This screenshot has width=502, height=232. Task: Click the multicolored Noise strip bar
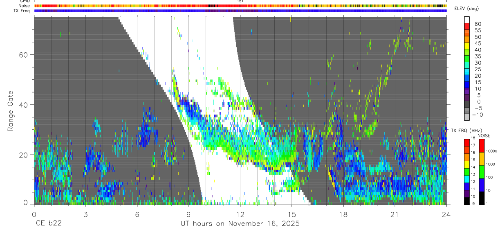[x=240, y=6]
